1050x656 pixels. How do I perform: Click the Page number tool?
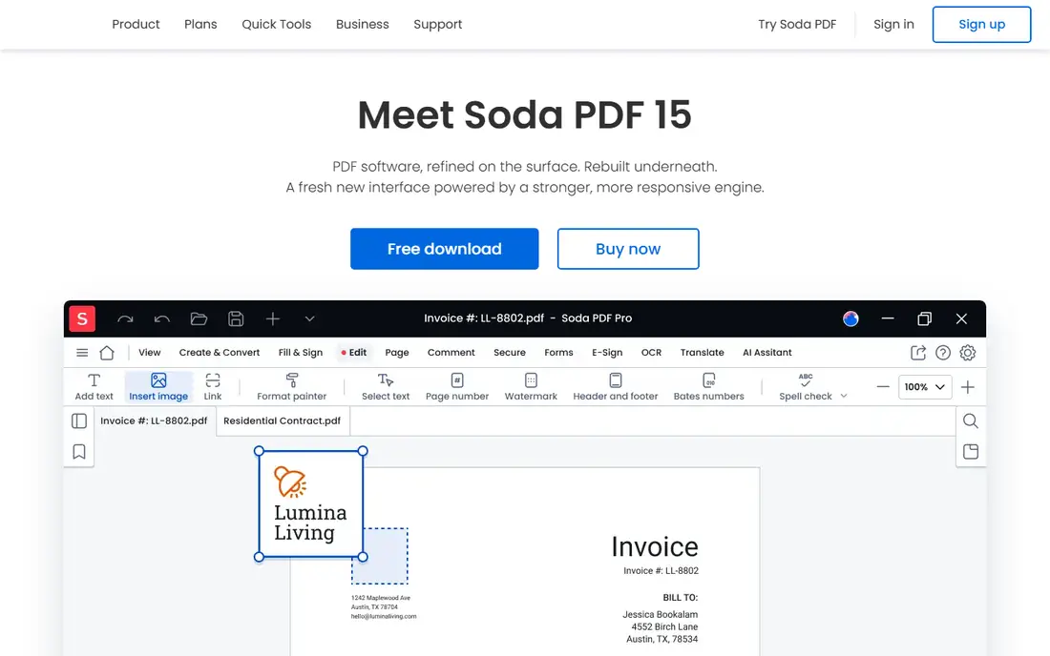[x=456, y=387]
